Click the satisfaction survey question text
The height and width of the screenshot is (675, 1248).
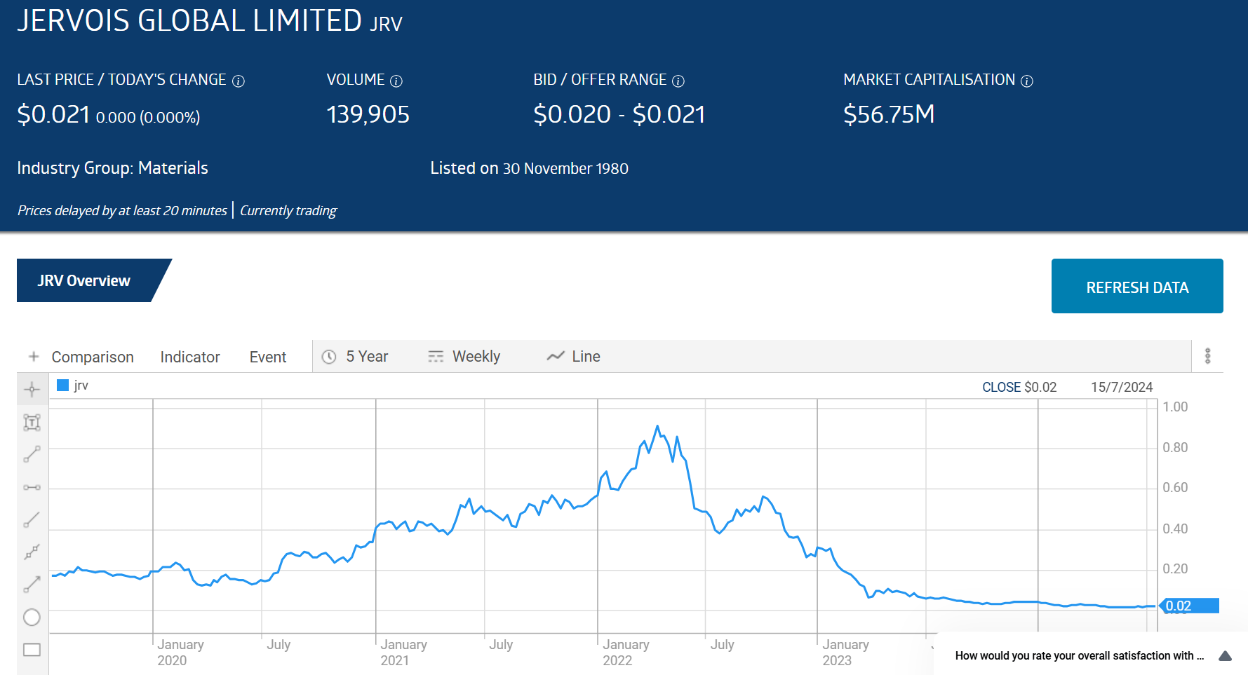pyautogui.click(x=1080, y=656)
